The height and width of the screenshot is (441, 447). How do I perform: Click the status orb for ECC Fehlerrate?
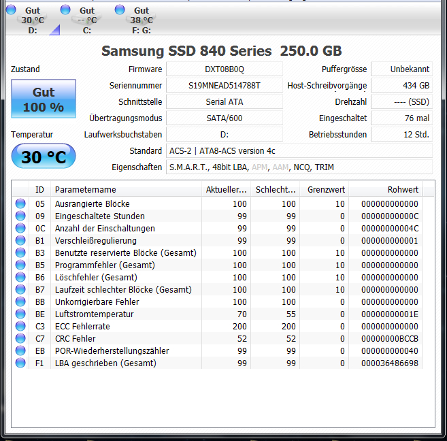(x=20, y=326)
